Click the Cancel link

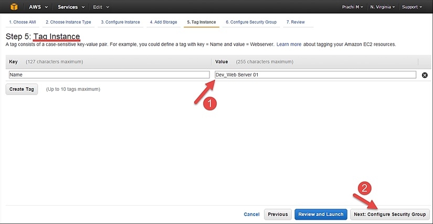click(x=251, y=215)
